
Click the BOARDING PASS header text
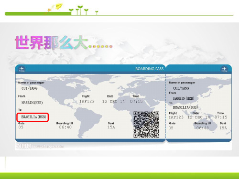(x=149, y=69)
